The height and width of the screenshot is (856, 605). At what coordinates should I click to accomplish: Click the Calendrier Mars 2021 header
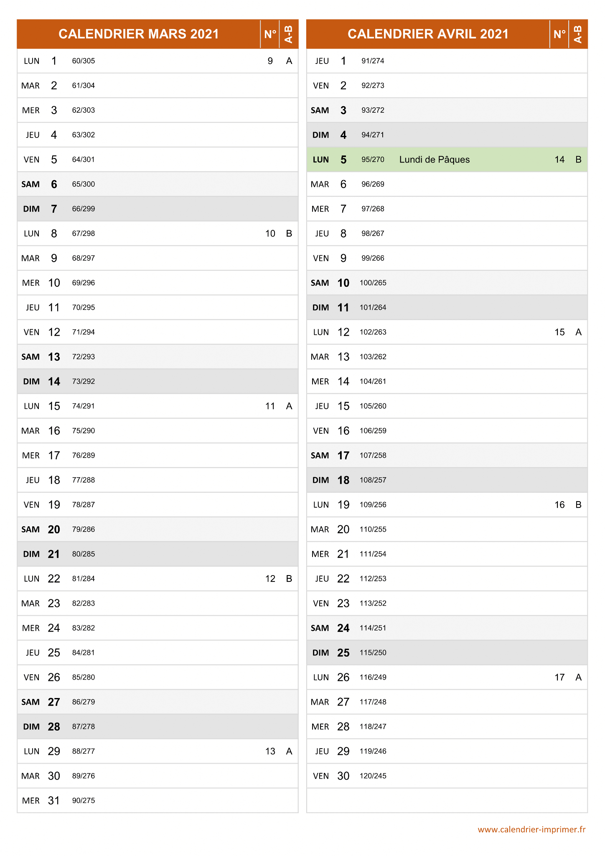(x=139, y=34)
